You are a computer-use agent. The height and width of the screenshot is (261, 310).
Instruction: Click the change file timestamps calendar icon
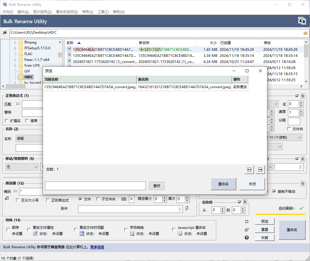pyautogui.click(x=82, y=233)
